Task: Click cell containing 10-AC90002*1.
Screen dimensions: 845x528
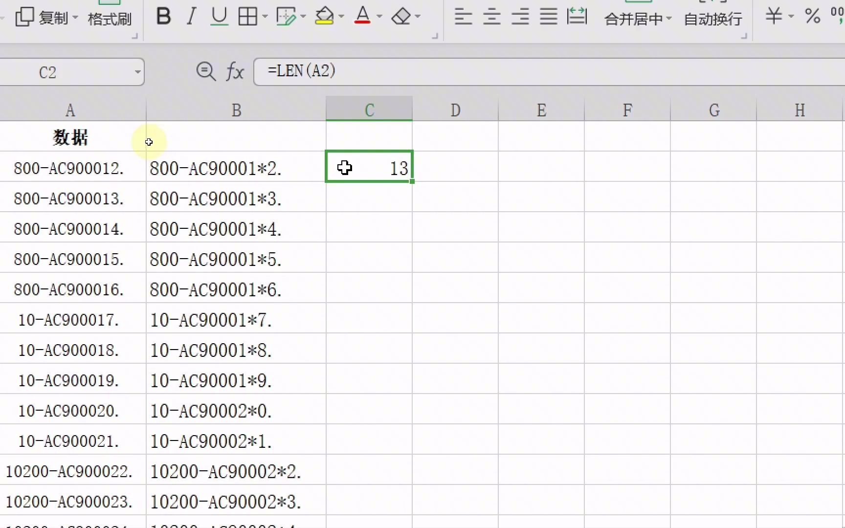Action: [x=236, y=440]
